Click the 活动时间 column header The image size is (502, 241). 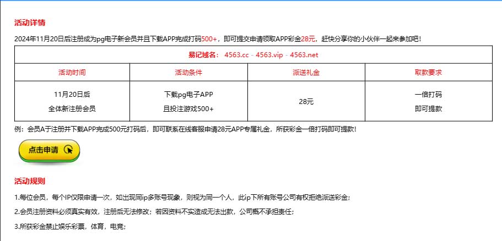72,73
